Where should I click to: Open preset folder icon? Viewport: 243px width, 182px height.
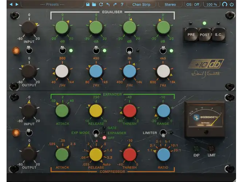(x=94, y=4)
